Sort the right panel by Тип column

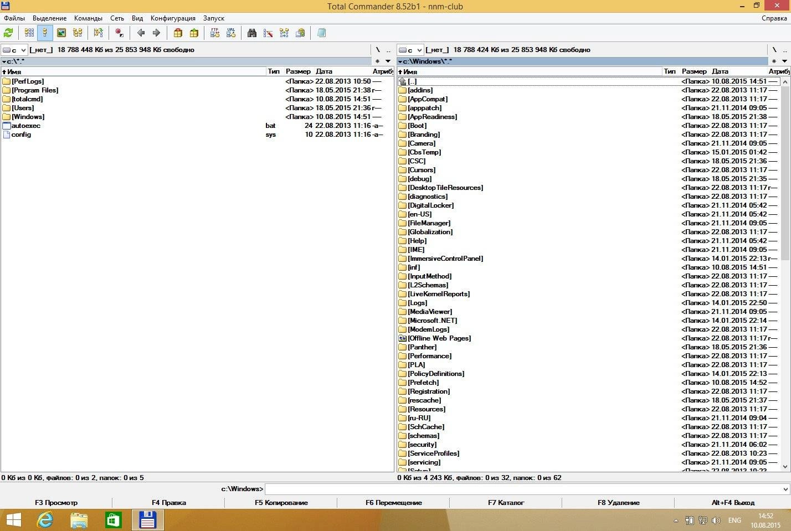tap(670, 71)
